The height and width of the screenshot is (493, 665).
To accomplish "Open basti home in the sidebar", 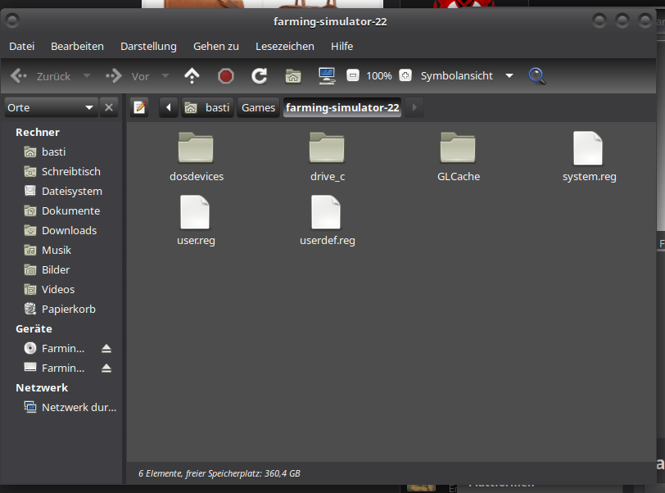I will click(x=53, y=152).
